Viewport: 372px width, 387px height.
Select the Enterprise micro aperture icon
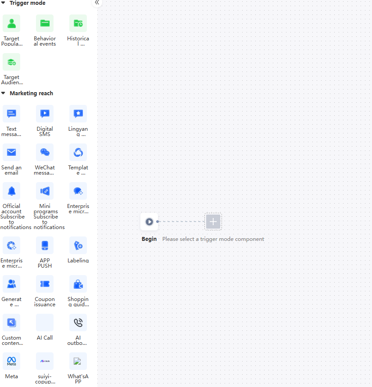click(11, 245)
